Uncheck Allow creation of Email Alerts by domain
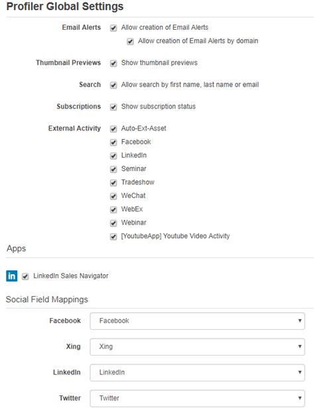The image size is (314, 410). (x=131, y=41)
